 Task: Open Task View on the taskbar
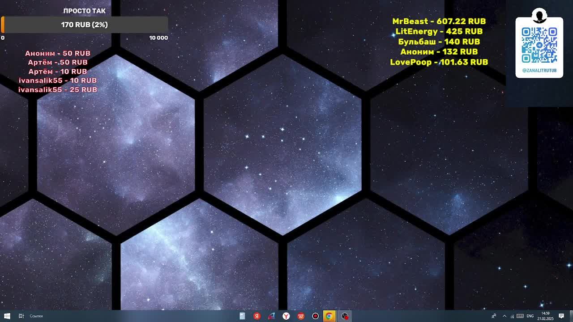(x=21, y=316)
